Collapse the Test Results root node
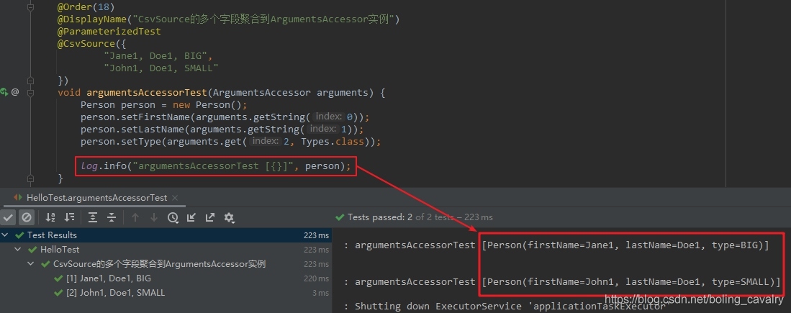The width and height of the screenshot is (791, 313). (5, 235)
